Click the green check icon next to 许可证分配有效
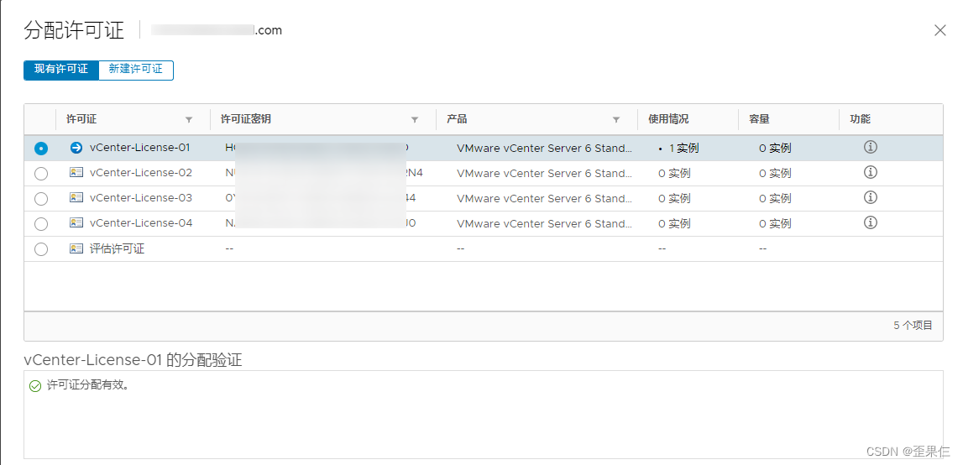The width and height of the screenshot is (963, 465). point(35,386)
